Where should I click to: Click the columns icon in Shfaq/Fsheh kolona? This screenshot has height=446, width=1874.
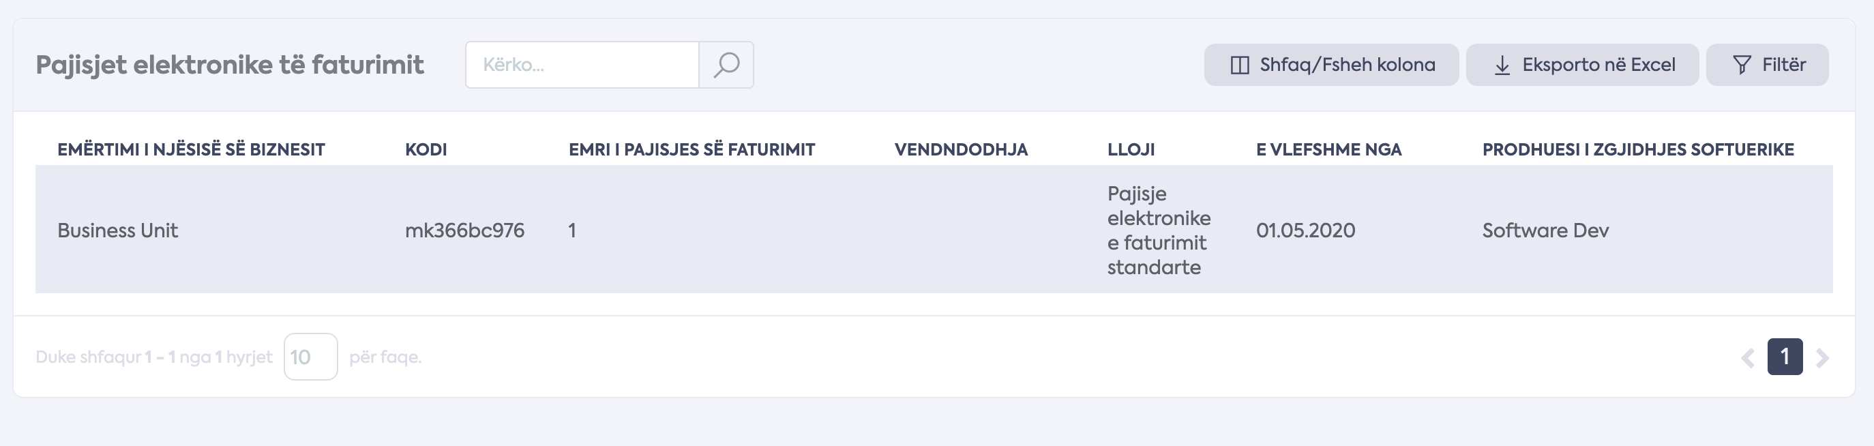1240,65
